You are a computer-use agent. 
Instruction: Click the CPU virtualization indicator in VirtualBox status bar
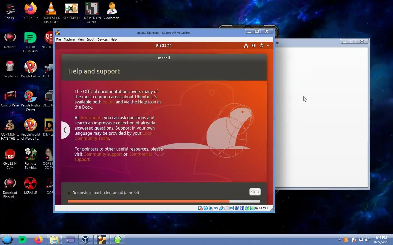tap(242, 208)
